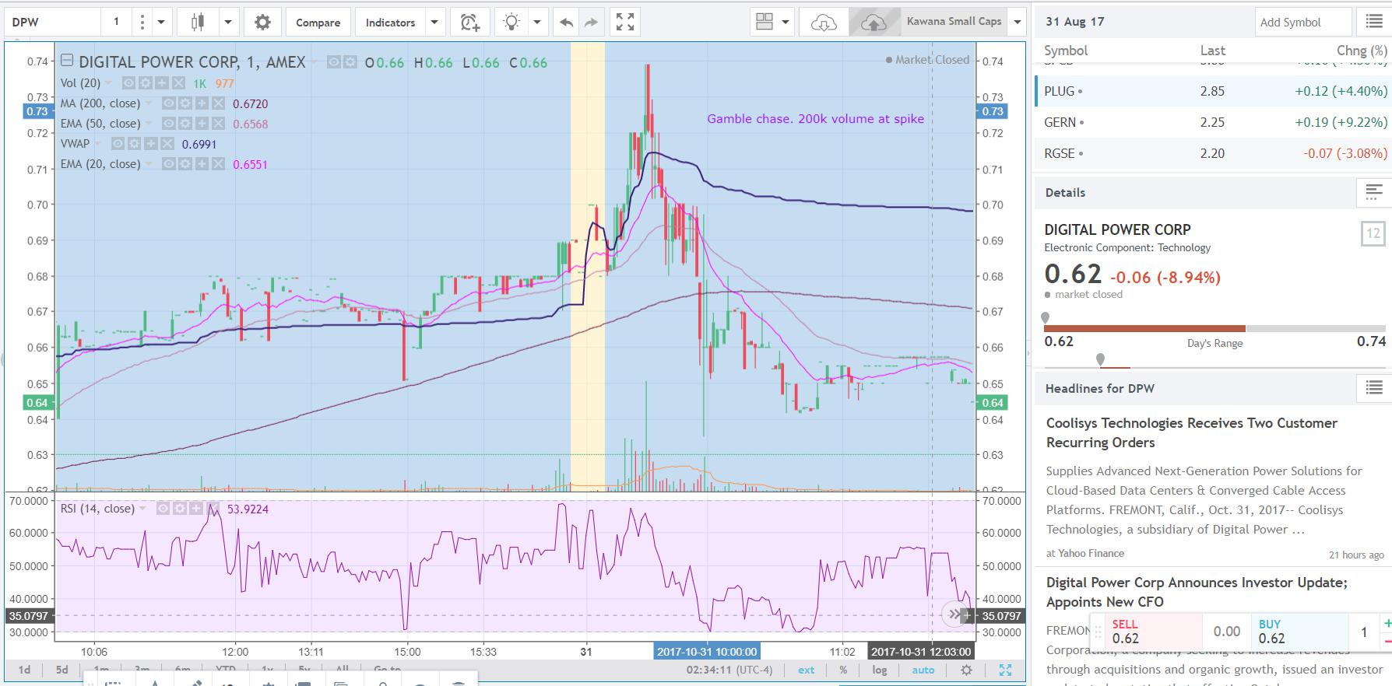Undo the last chart action

[566, 23]
